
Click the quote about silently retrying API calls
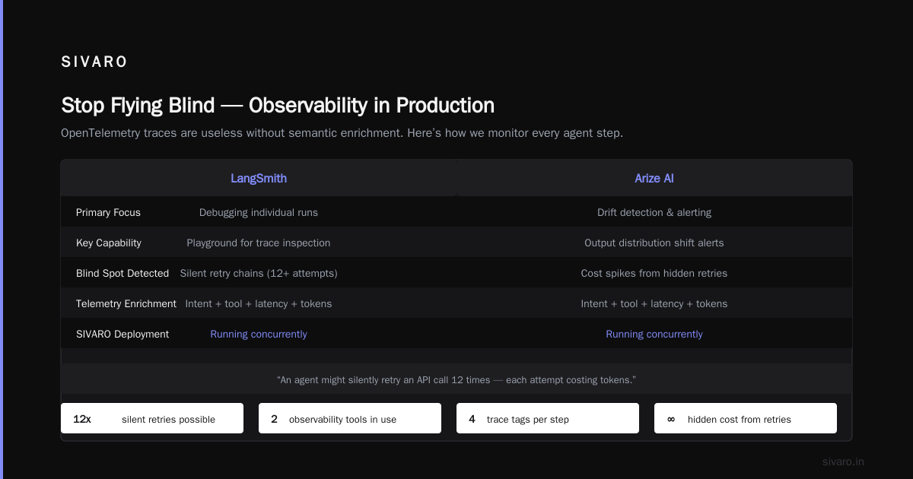pos(456,379)
